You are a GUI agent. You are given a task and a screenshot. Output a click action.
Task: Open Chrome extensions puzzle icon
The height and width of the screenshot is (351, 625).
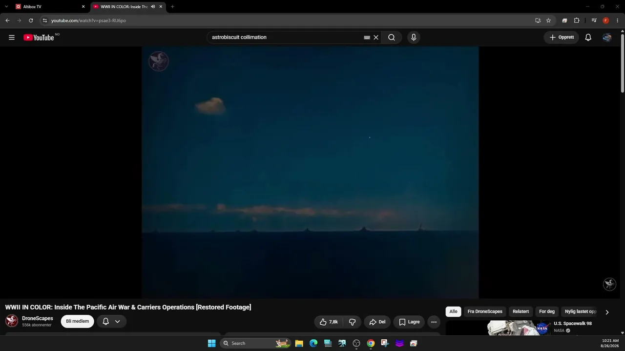point(577,20)
